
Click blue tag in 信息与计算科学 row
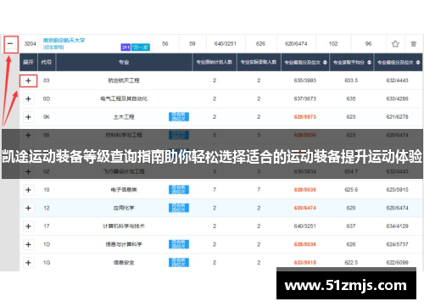(x=179, y=244)
